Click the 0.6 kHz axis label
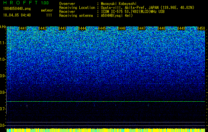Viewport: 208px width, 132px height. (x=3, y=125)
